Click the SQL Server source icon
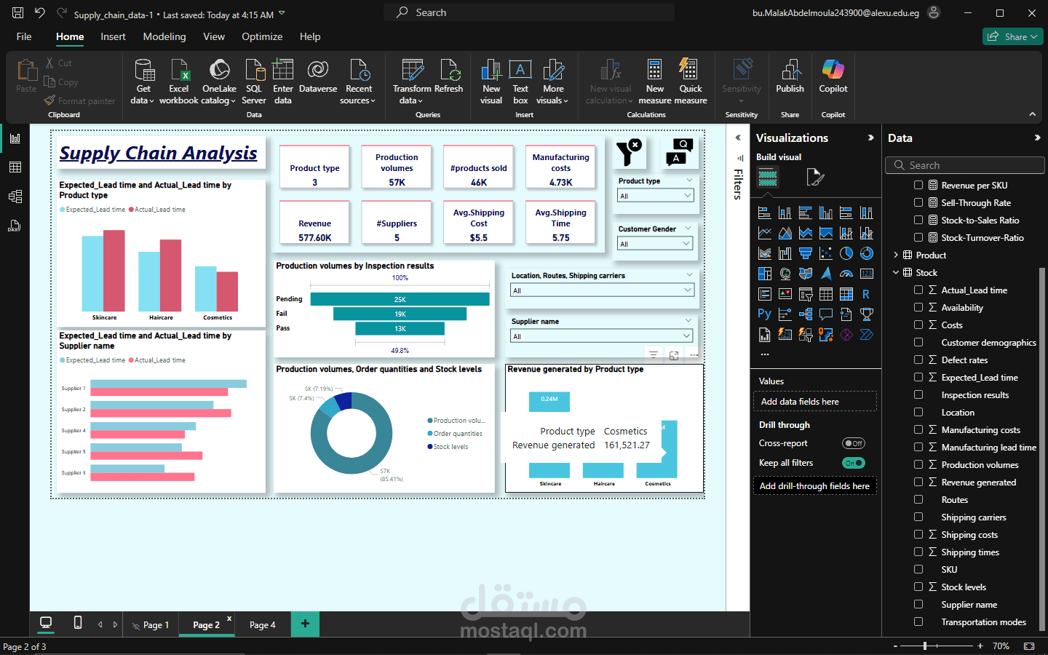This screenshot has width=1048, height=655. (x=254, y=82)
